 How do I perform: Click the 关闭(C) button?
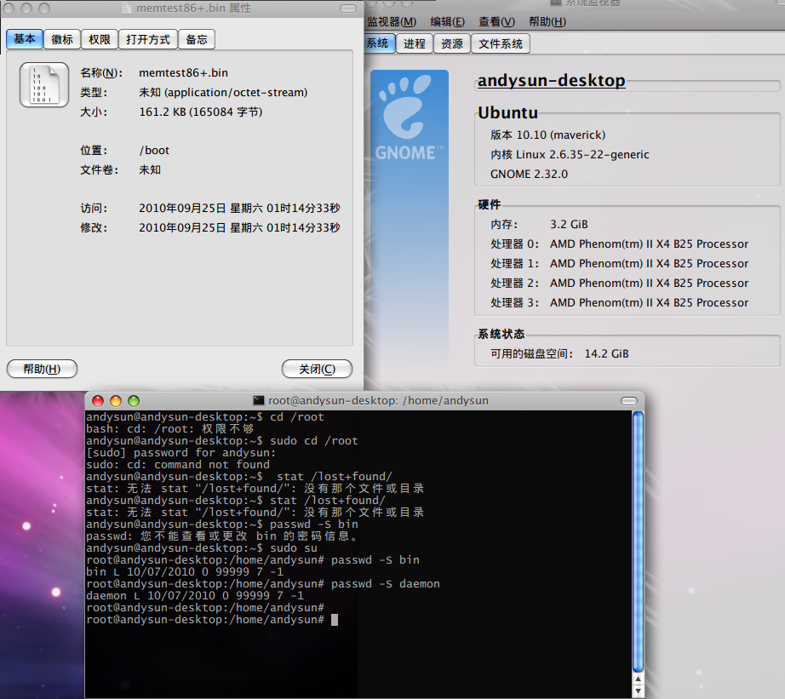317,369
